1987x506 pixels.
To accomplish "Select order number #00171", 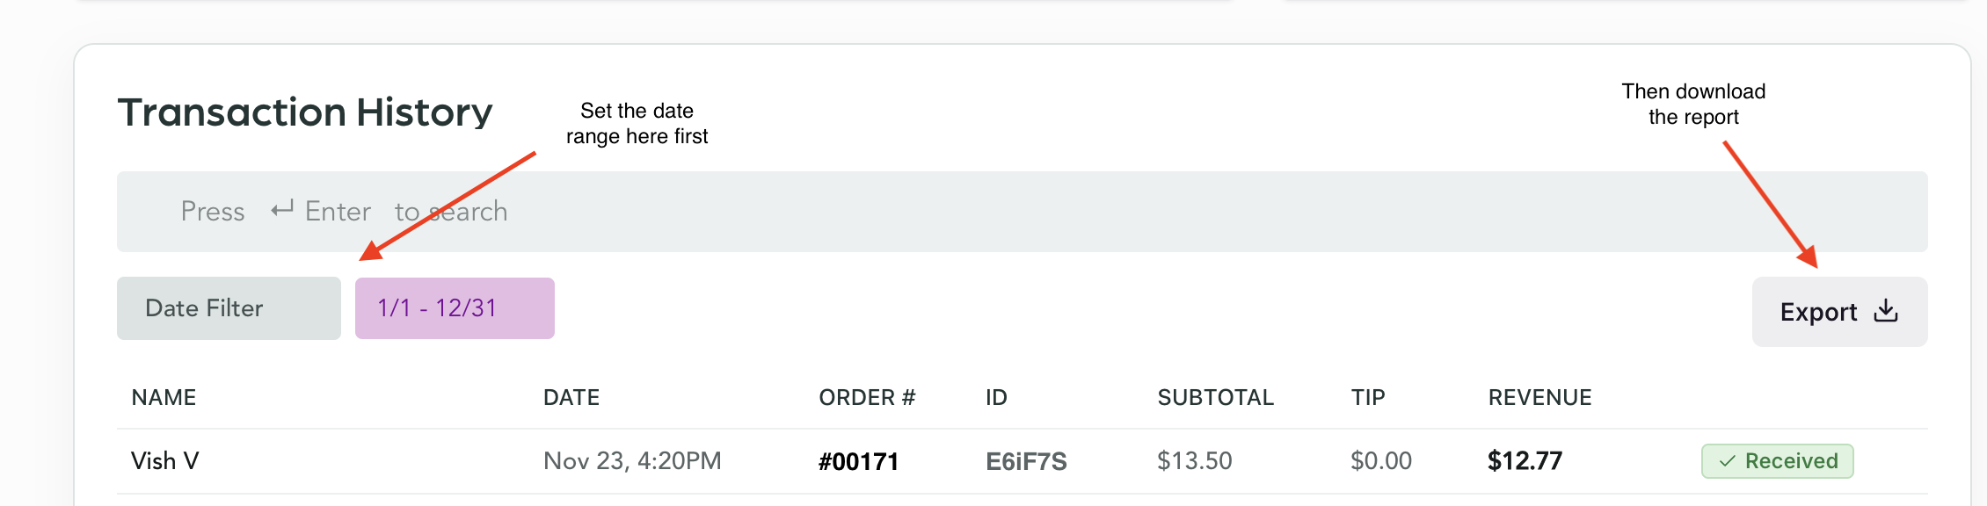I will pos(858,462).
